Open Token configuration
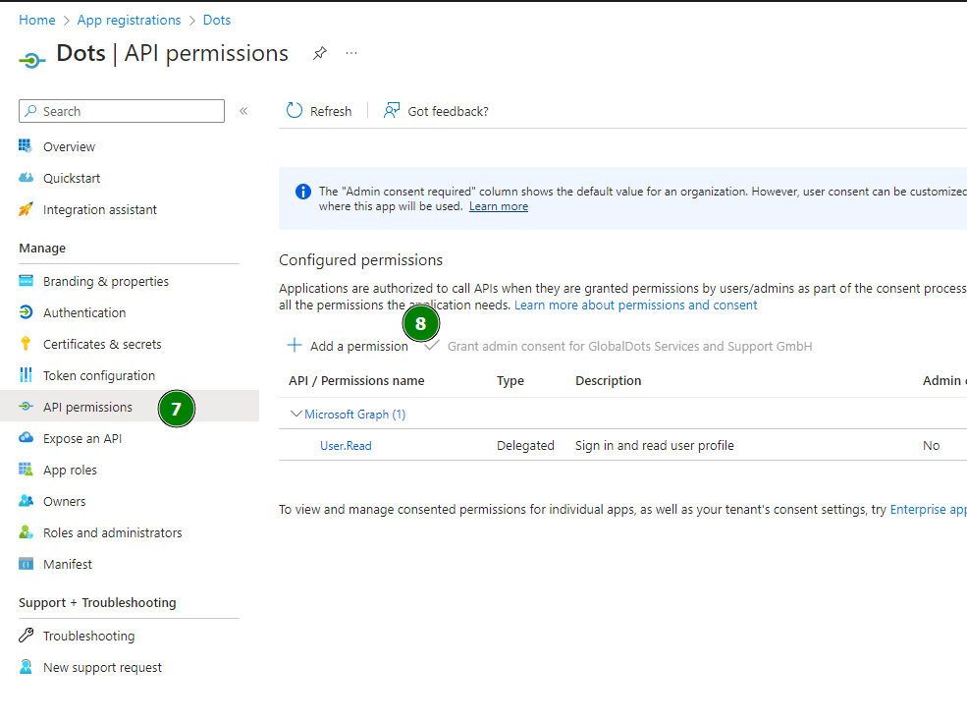The image size is (967, 722). click(99, 376)
